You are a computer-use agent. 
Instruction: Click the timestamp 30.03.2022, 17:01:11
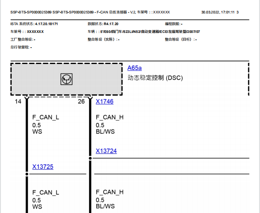[x=218, y=12]
